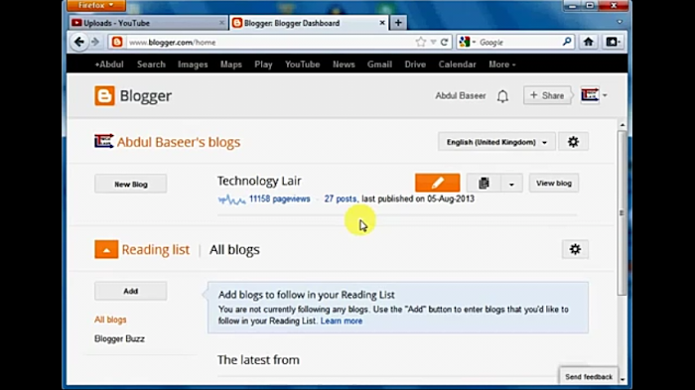This screenshot has width=695, height=390.
Task: Open blog list settings gear
Action: coord(573,142)
